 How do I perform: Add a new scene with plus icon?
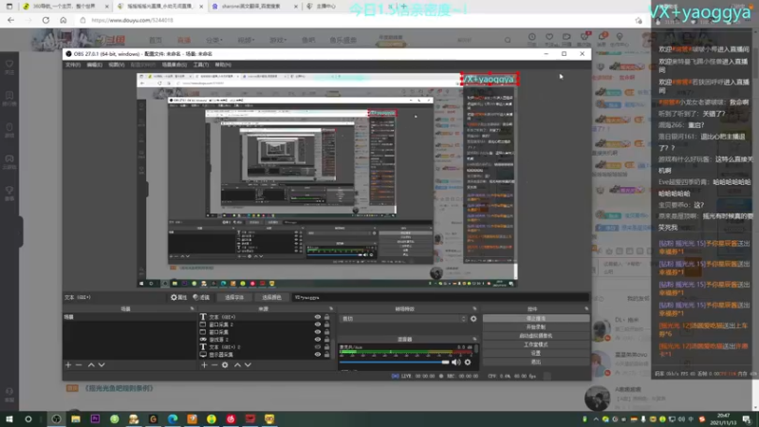point(68,365)
